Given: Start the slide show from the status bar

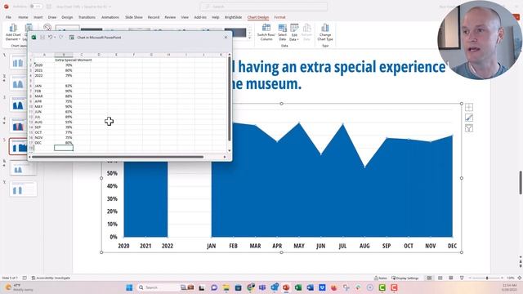Looking at the screenshot, I should (462, 278).
